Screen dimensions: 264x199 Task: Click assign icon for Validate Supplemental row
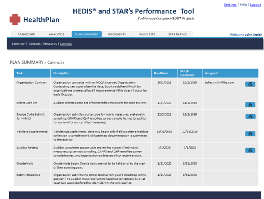pyautogui.click(x=250, y=133)
